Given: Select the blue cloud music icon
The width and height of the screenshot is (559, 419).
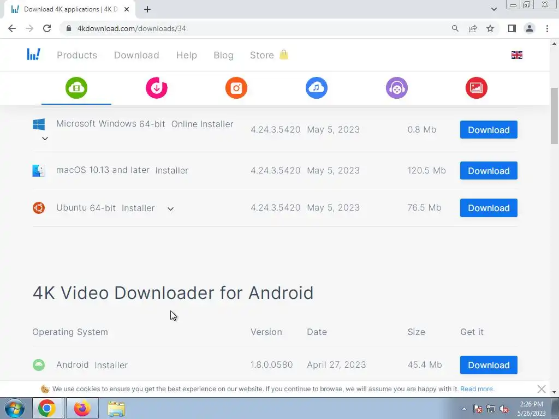Looking at the screenshot, I should coord(317,88).
